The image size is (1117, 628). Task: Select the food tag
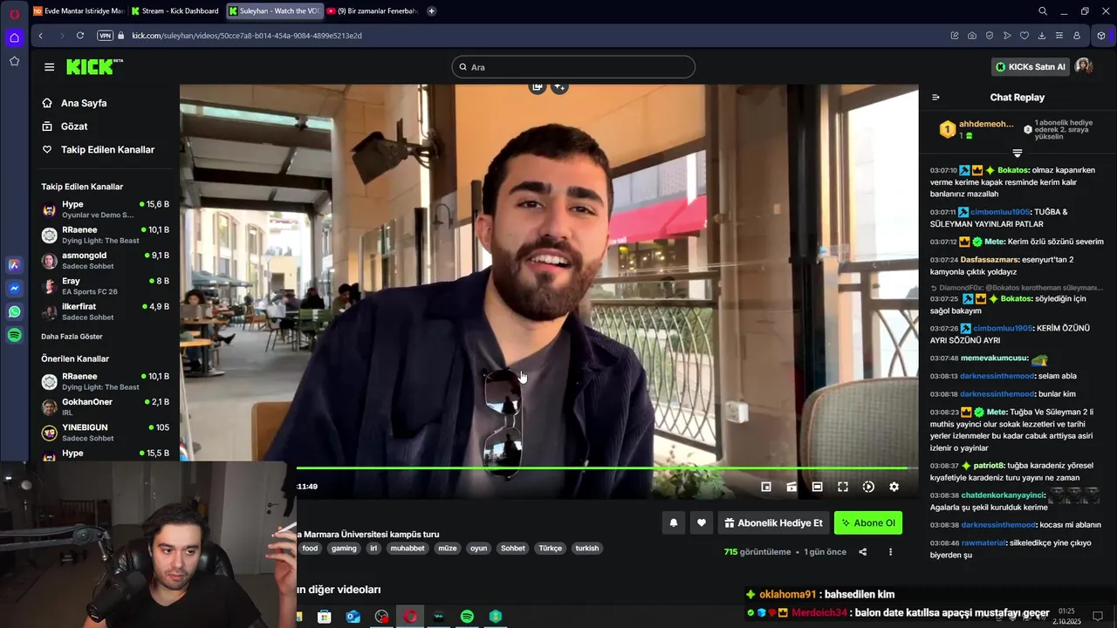pos(310,549)
